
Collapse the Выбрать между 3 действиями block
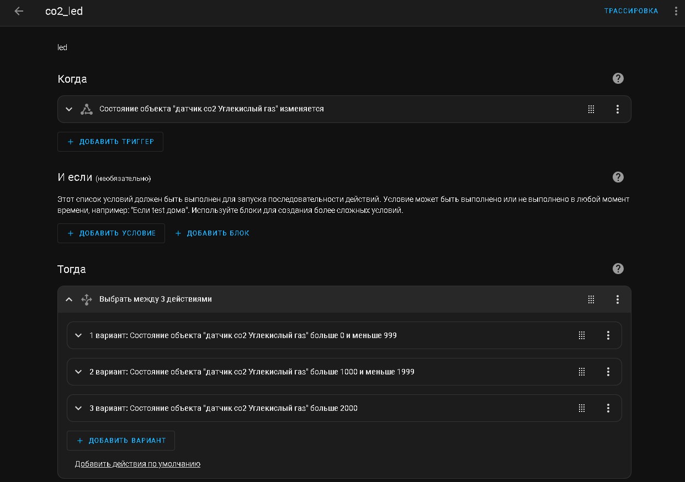pyautogui.click(x=69, y=299)
